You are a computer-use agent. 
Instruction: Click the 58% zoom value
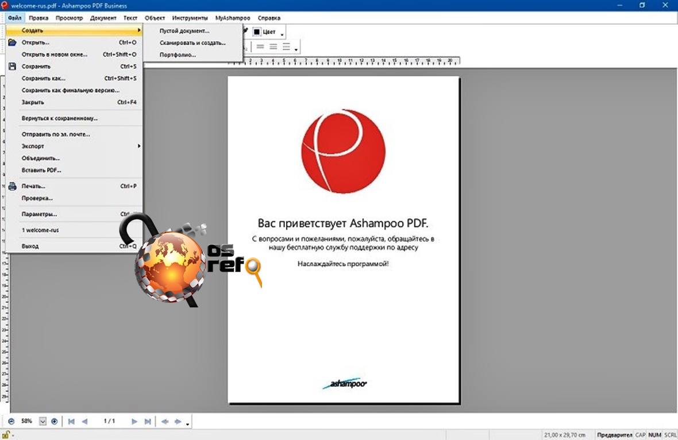pos(27,421)
